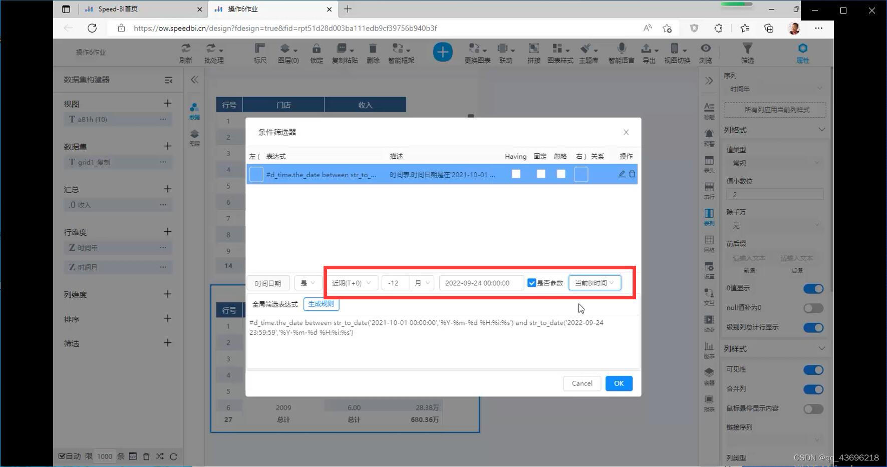887x467 pixels.
Task: Open the 序列 时间年 dropdown
Action: 775,89
